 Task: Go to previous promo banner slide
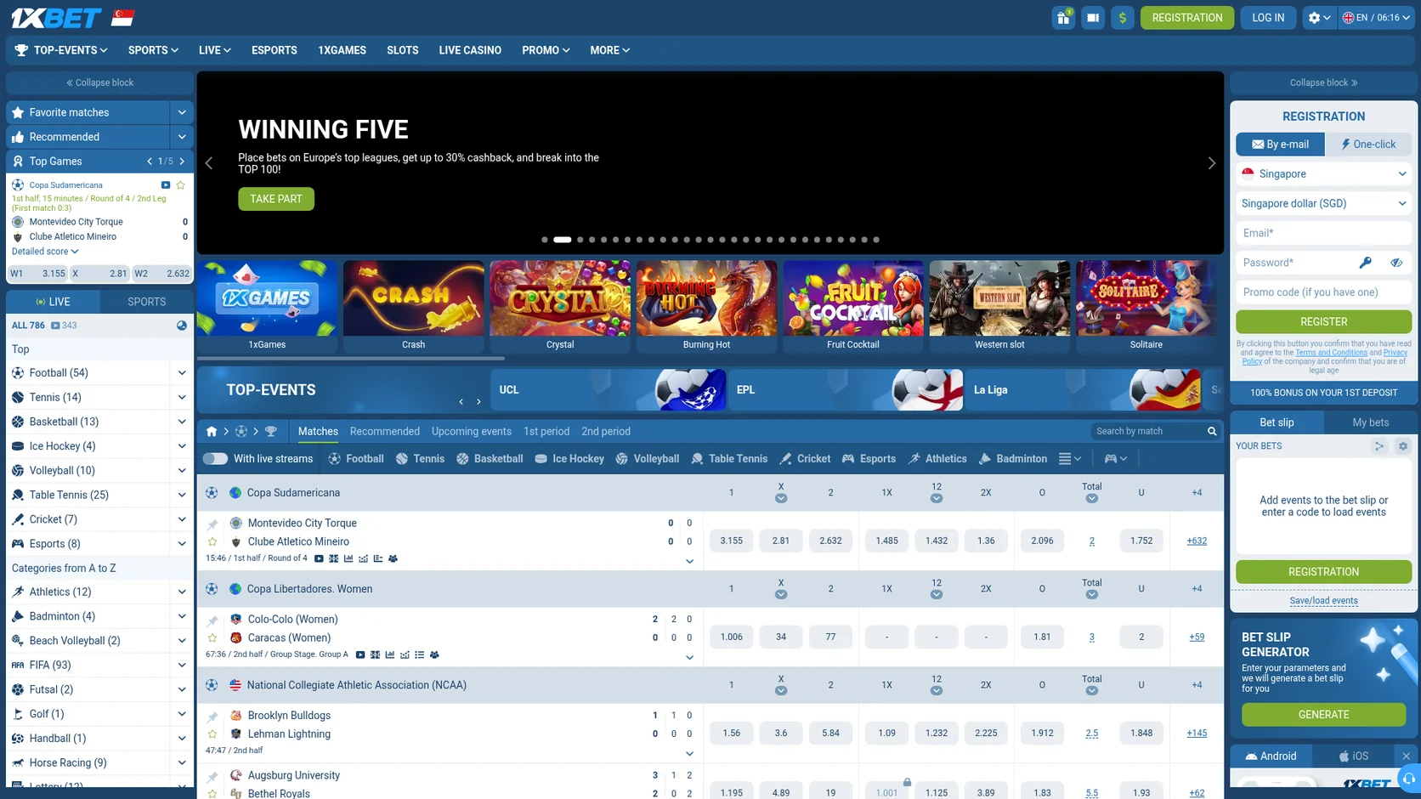[x=209, y=163]
